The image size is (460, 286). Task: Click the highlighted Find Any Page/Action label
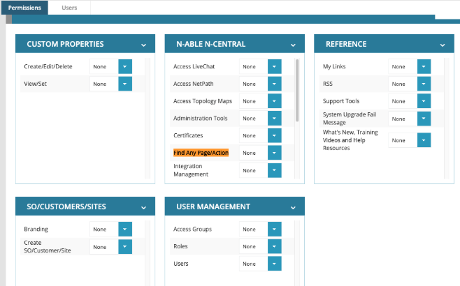(x=201, y=152)
